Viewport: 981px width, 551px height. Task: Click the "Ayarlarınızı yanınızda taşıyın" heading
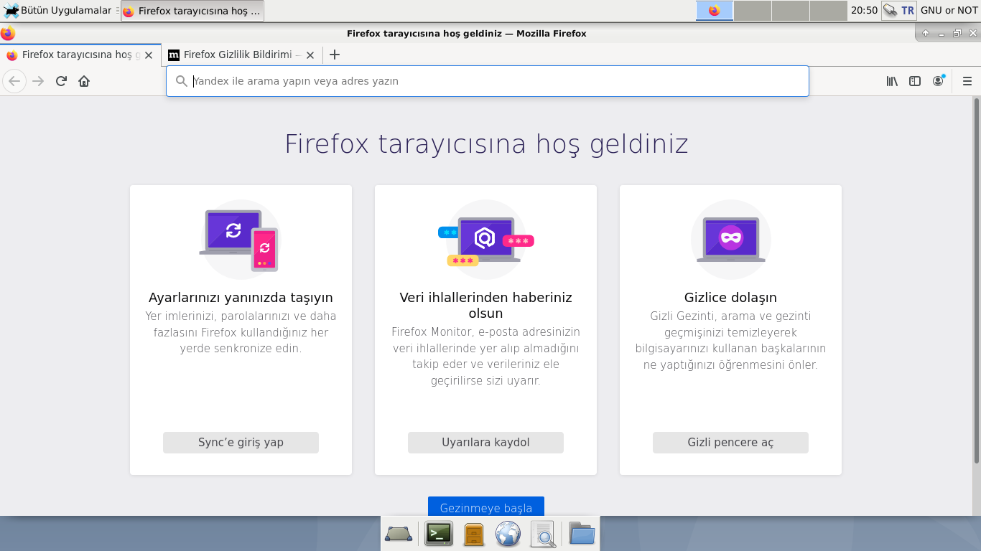coord(241,297)
